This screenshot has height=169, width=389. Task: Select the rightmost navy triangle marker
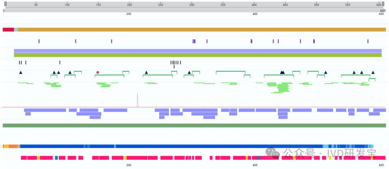coord(373,72)
